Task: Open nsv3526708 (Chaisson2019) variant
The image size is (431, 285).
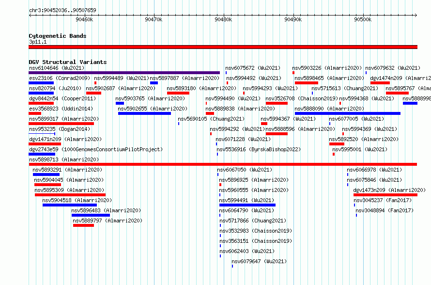Action: (302, 98)
